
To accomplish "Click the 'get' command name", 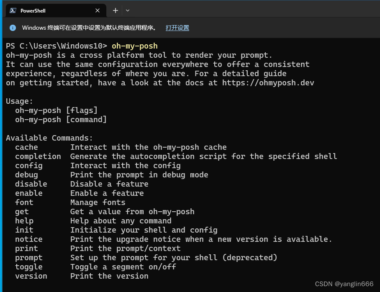I will coord(22,212).
